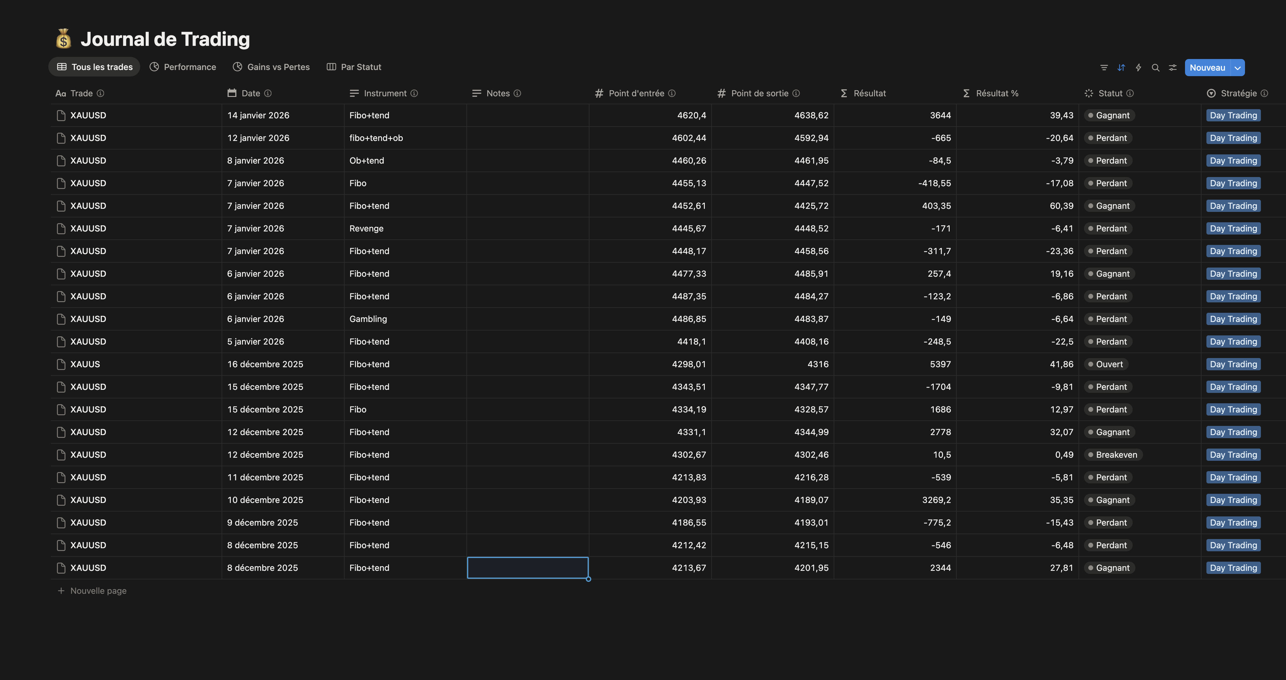Open the filter options icon

[x=1104, y=67]
